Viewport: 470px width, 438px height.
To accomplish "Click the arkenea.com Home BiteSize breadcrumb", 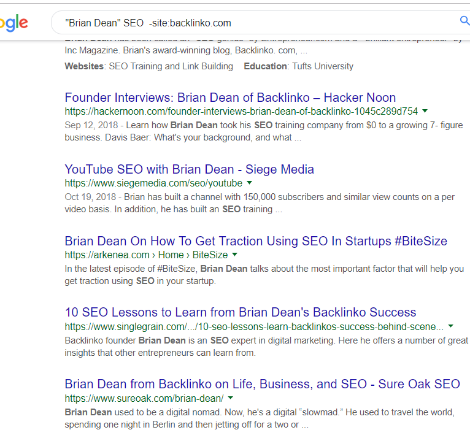I will pyautogui.click(x=146, y=255).
